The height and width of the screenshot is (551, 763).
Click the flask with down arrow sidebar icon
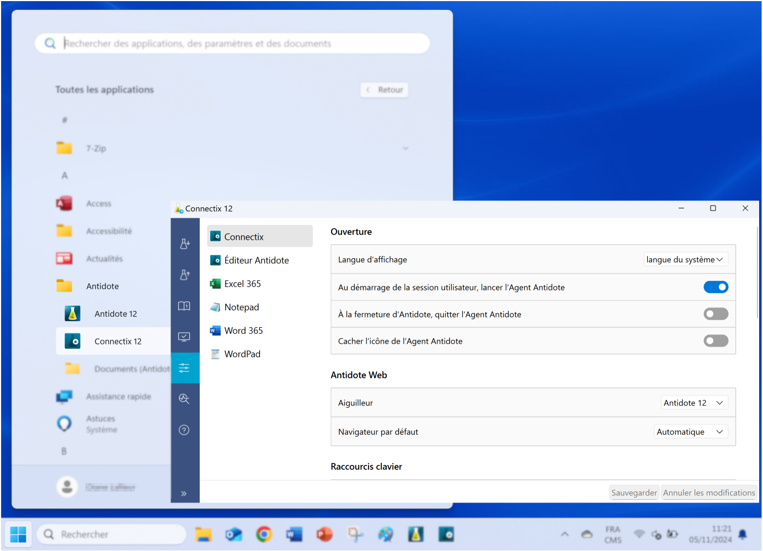coord(185,244)
